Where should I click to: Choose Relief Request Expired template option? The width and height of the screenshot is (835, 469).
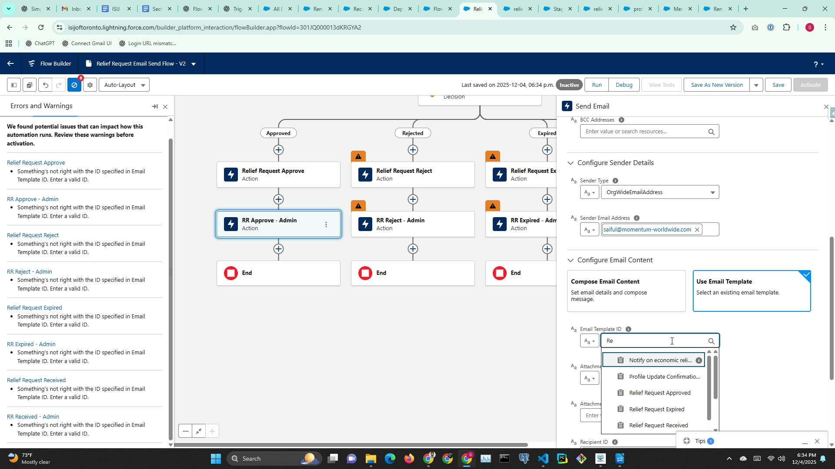click(656, 410)
